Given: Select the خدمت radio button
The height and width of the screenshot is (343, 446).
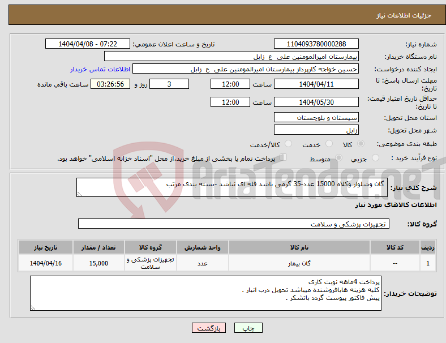Looking at the screenshot, I should pos(329,144).
